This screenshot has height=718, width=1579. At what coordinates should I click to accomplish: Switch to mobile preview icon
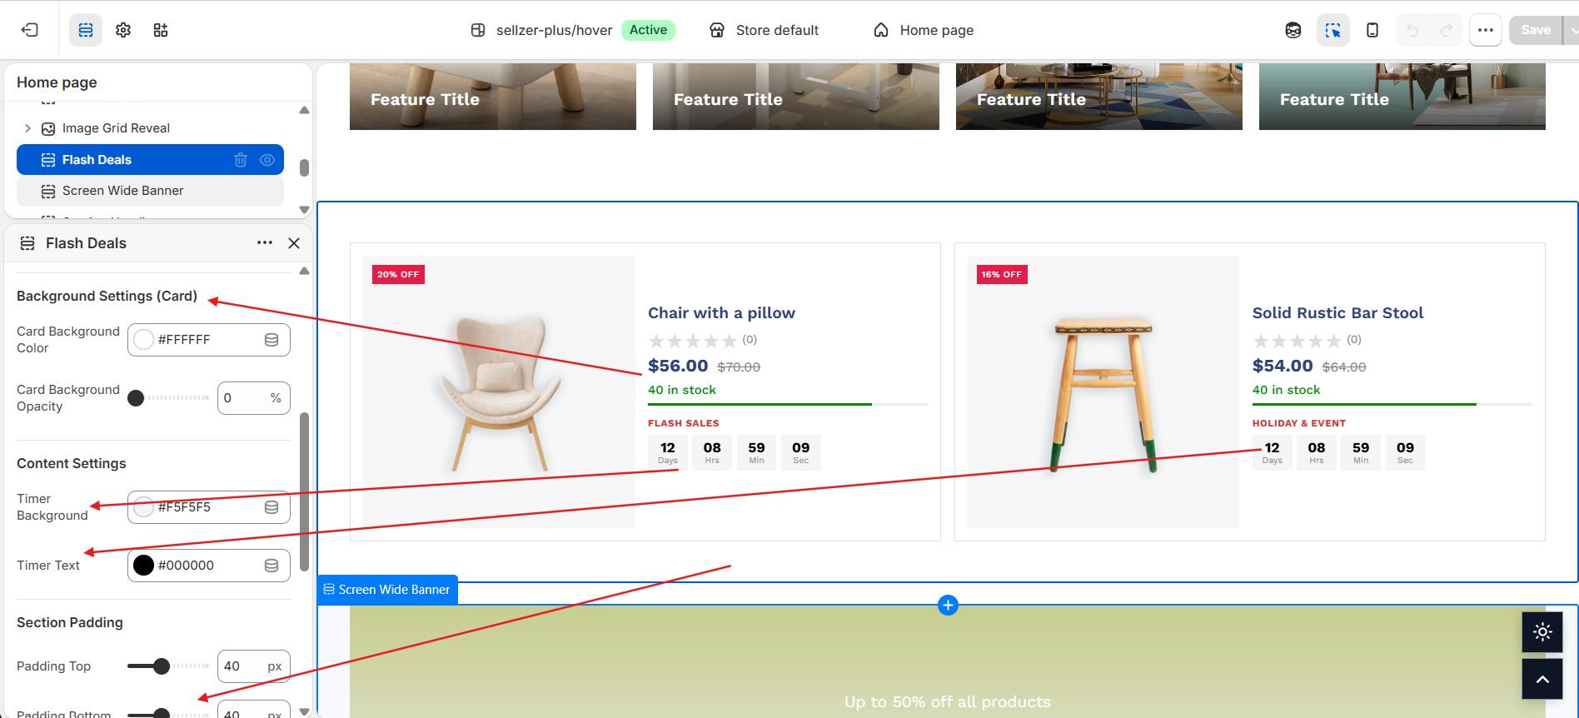click(1372, 30)
